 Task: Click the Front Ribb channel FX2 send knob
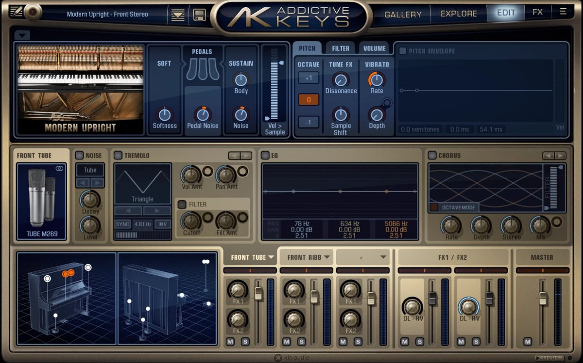[294, 319]
